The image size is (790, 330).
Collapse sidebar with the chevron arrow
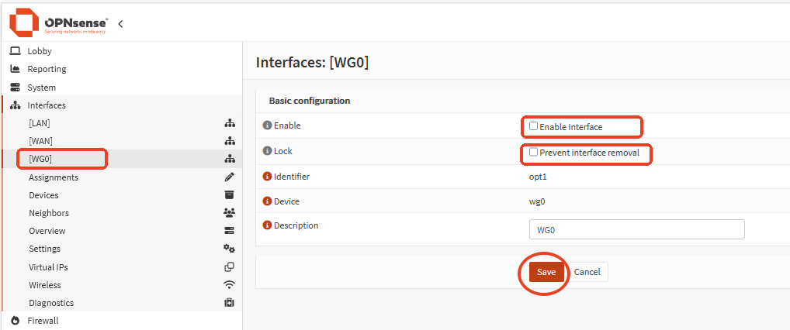tap(120, 23)
